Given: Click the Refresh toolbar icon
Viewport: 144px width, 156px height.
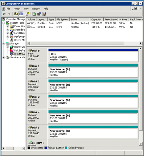Looking at the screenshot, I should tap(34, 14).
